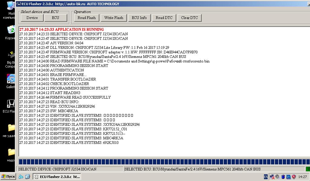Click the 'READ ECU INFO:' log line
This screenshot has width=310, height=181.
(x=49, y=102)
